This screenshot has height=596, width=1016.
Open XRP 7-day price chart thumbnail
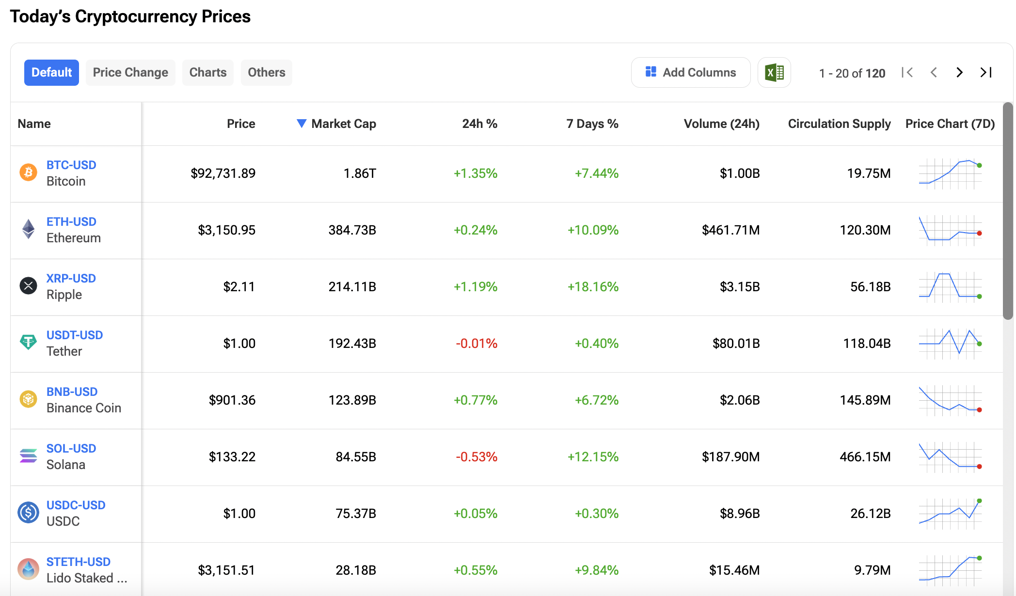950,286
